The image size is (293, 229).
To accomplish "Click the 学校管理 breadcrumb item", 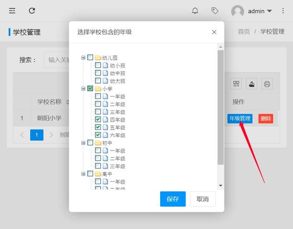I will coord(272,32).
